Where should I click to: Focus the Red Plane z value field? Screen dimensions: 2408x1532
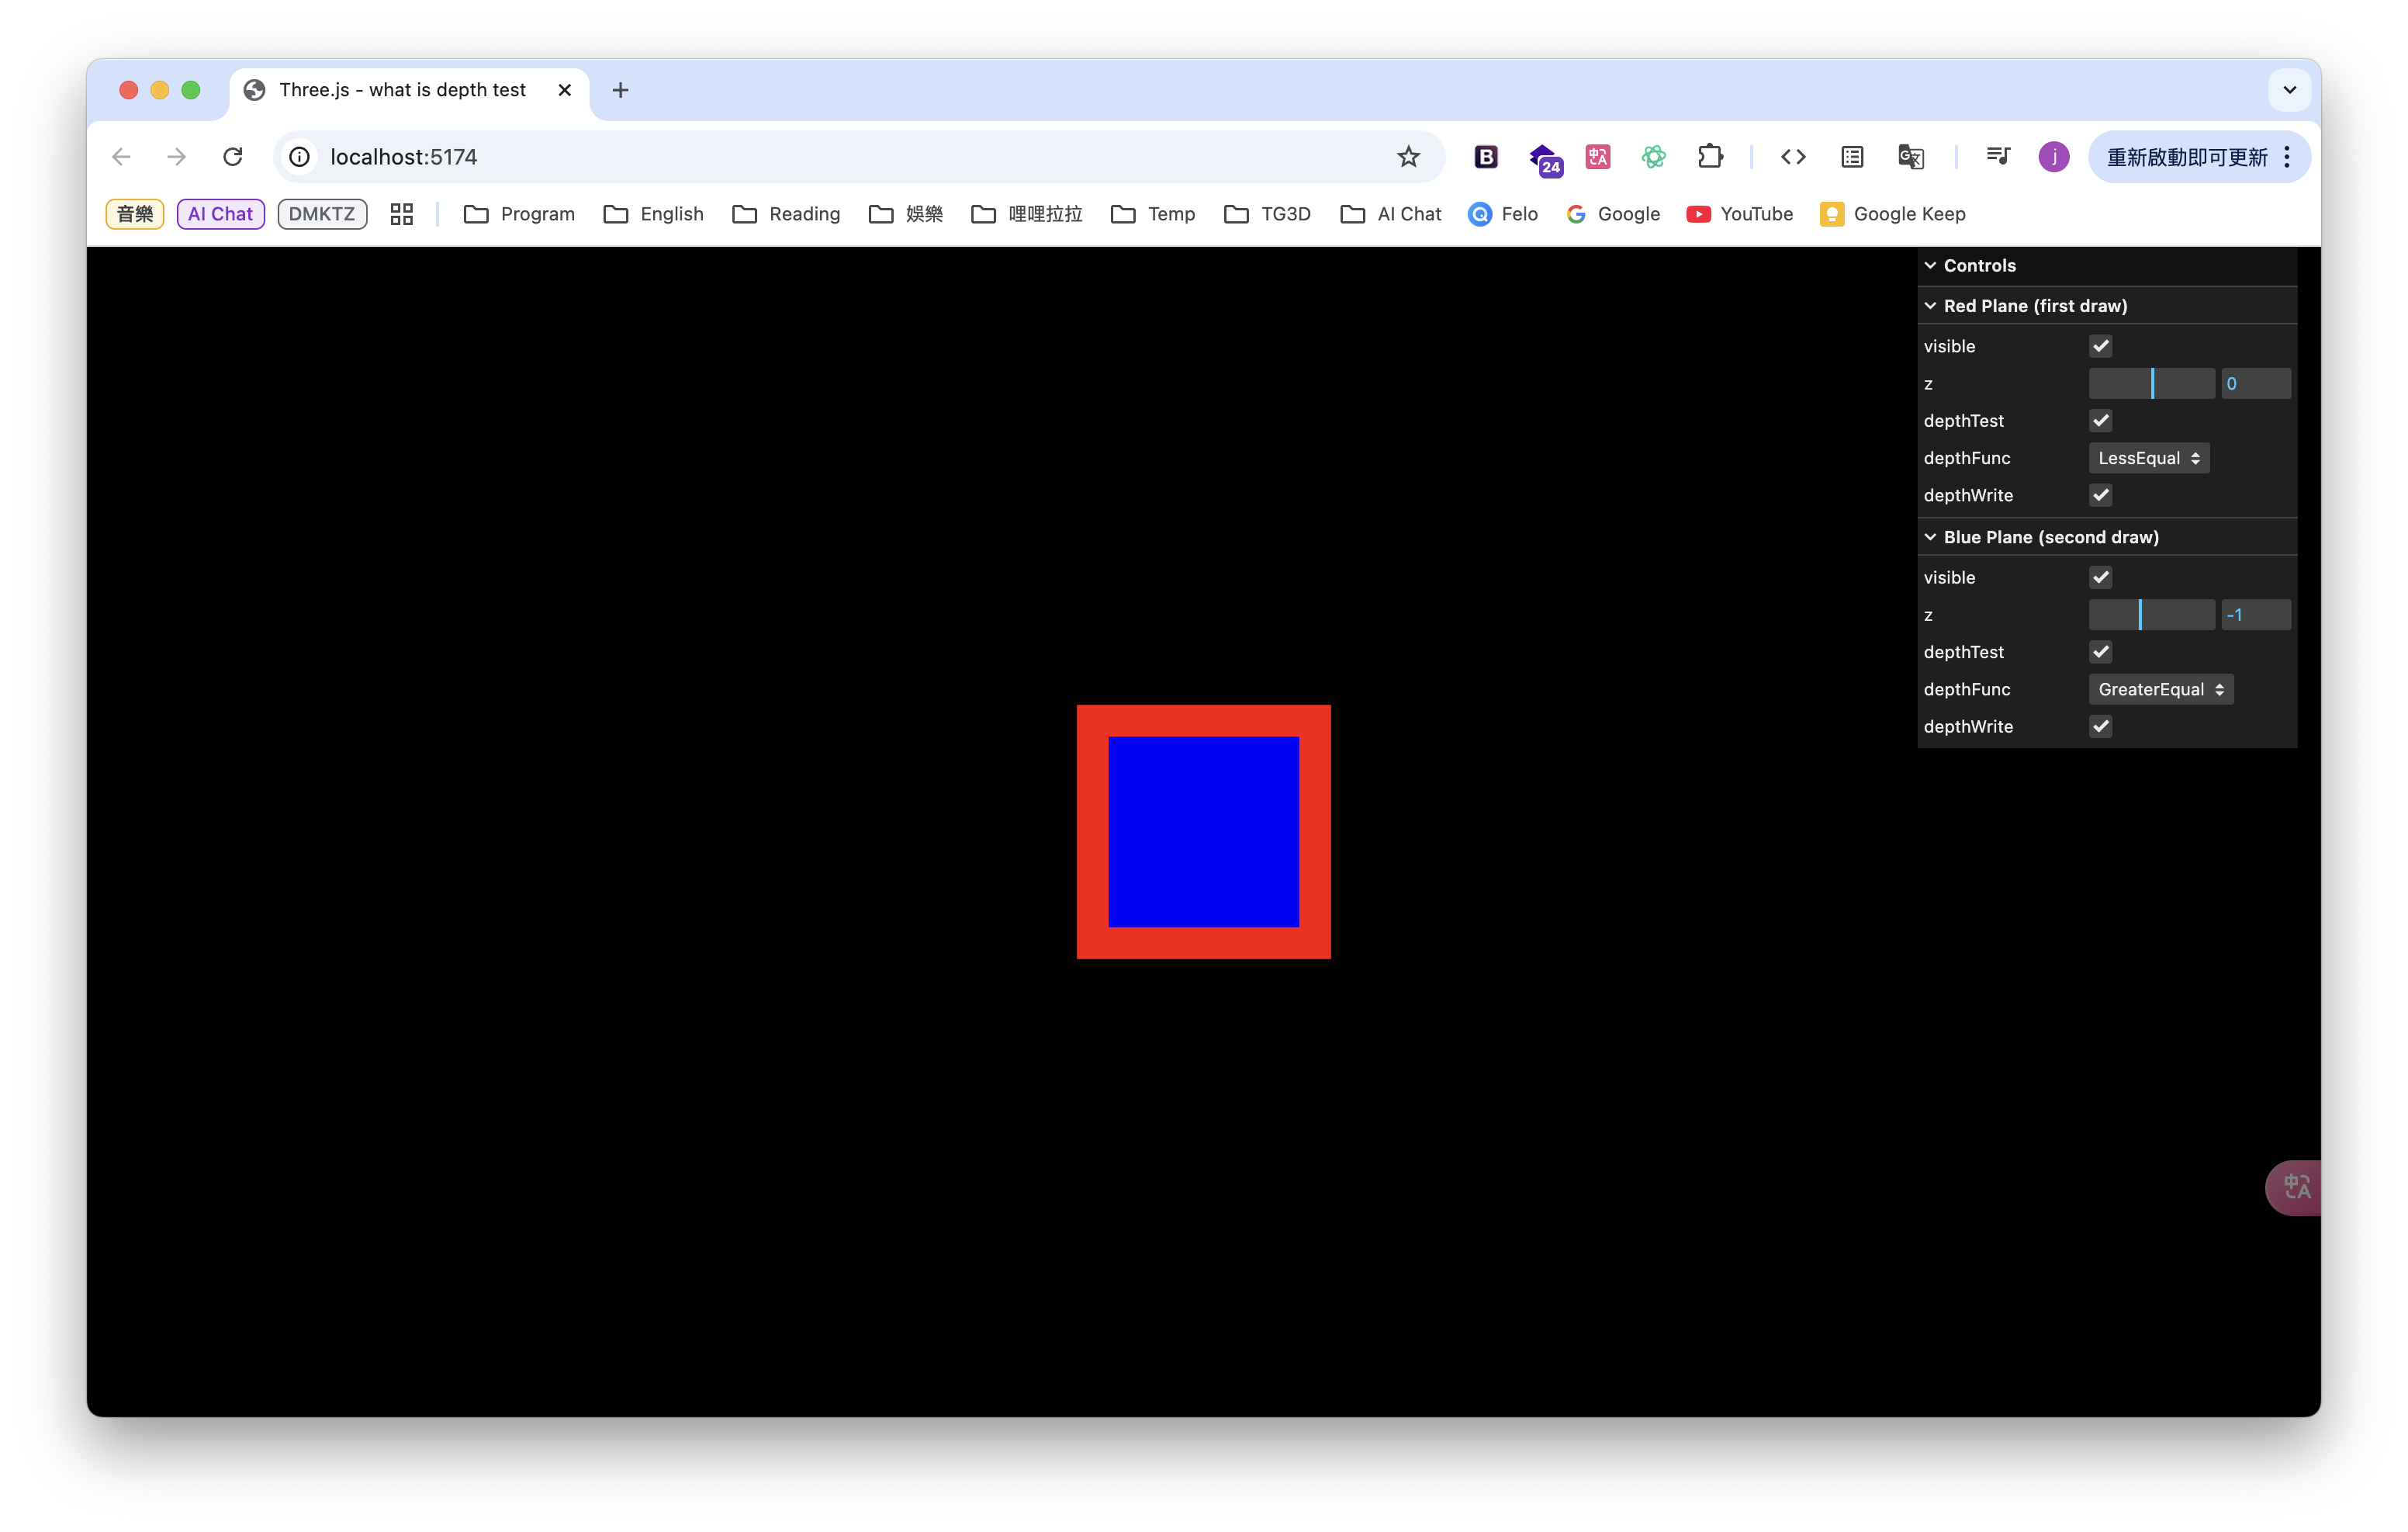(2256, 383)
